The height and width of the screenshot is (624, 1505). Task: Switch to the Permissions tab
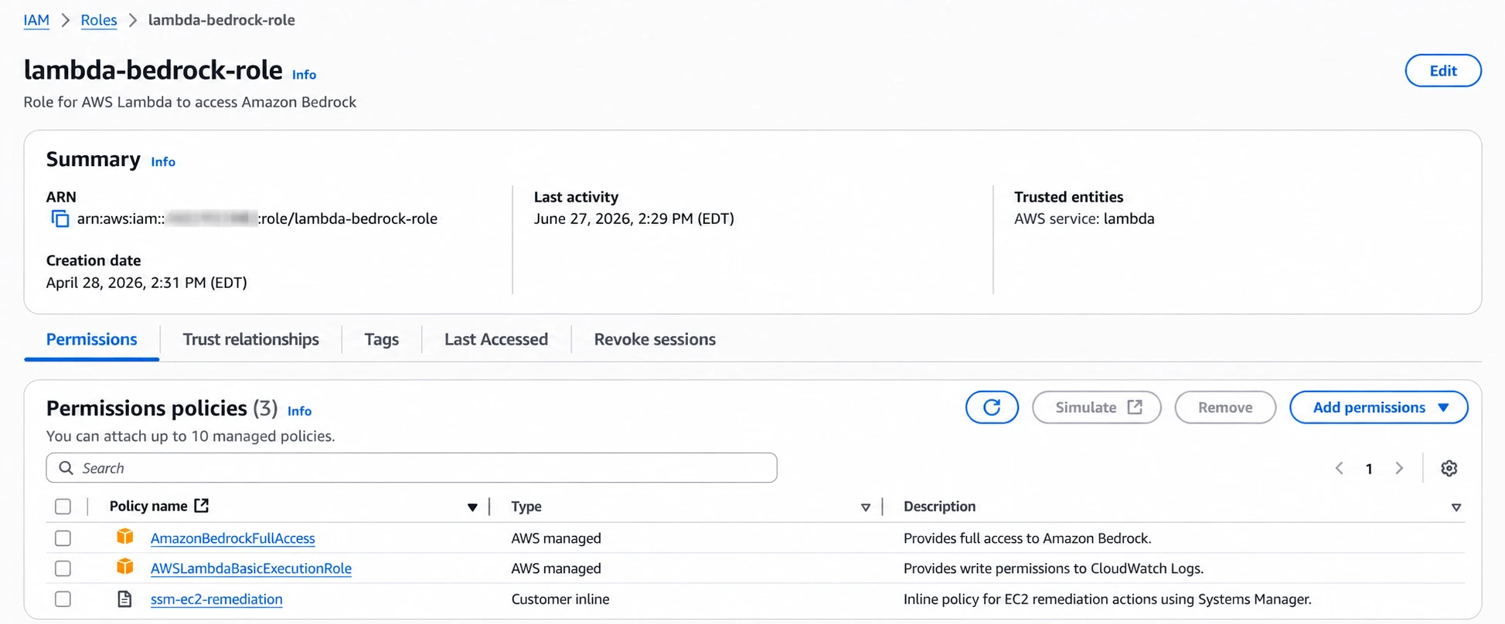coord(92,339)
